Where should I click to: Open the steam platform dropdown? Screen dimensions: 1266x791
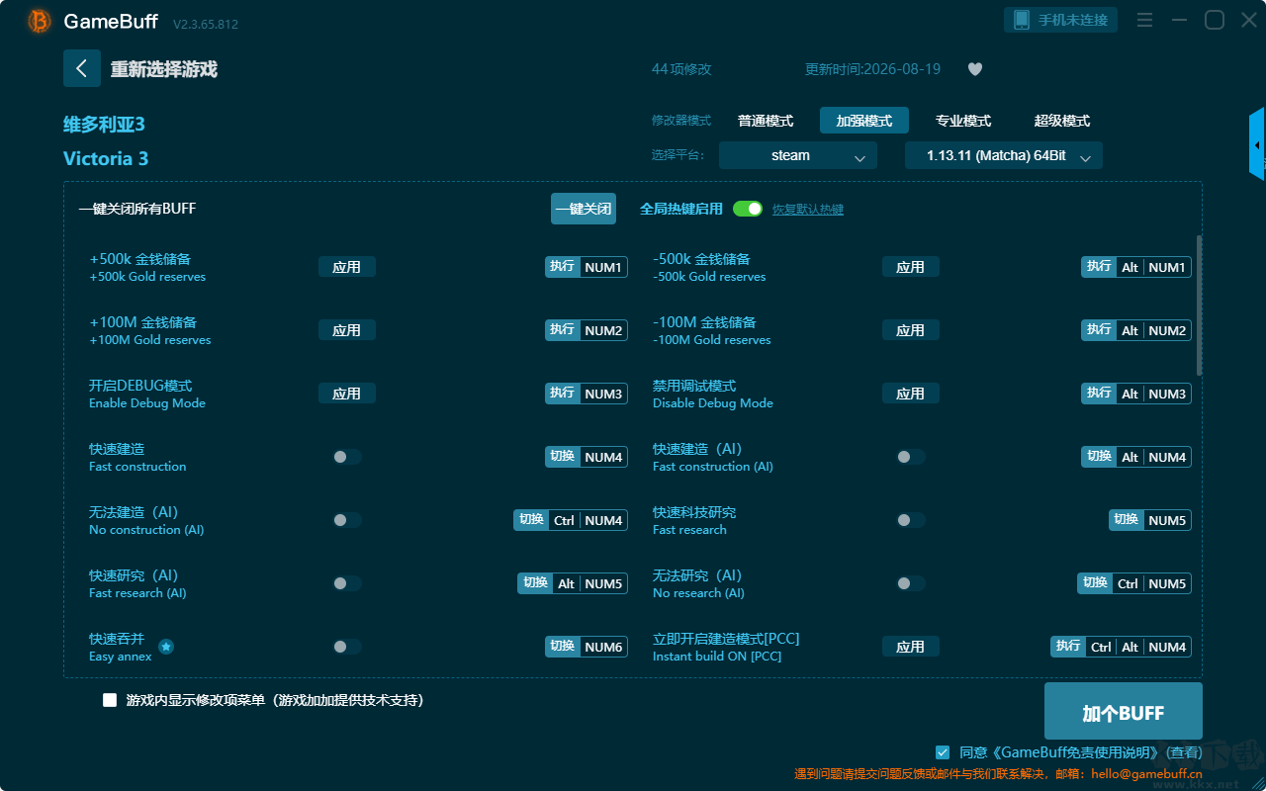pos(798,155)
